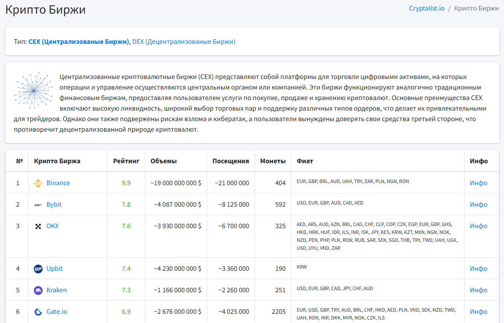Click the Binance exchange logo icon
The height and width of the screenshot is (323, 504).
[38, 183]
